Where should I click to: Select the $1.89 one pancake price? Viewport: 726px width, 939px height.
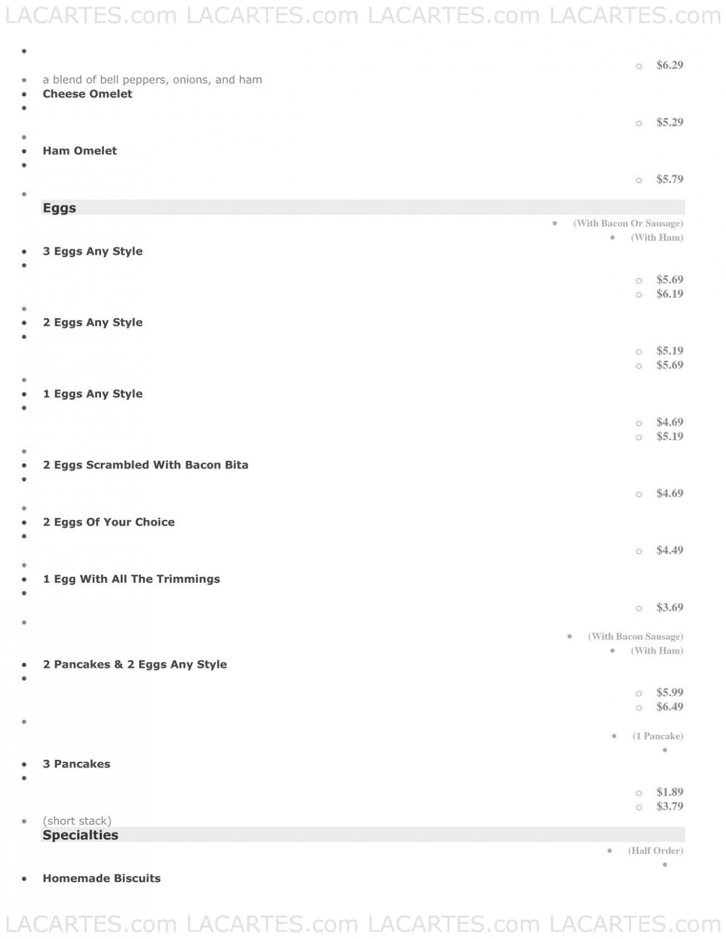670,792
